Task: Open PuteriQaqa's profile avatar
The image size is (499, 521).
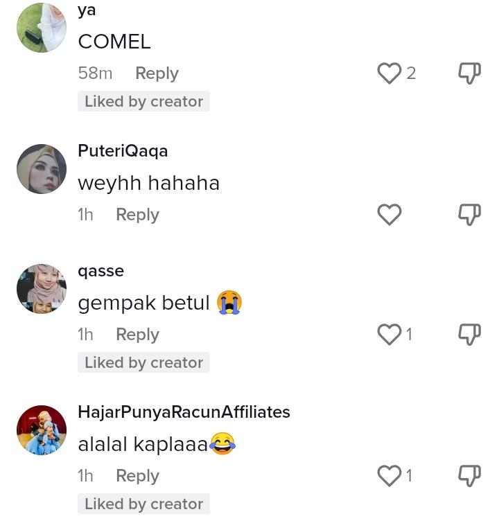Action: (42, 169)
